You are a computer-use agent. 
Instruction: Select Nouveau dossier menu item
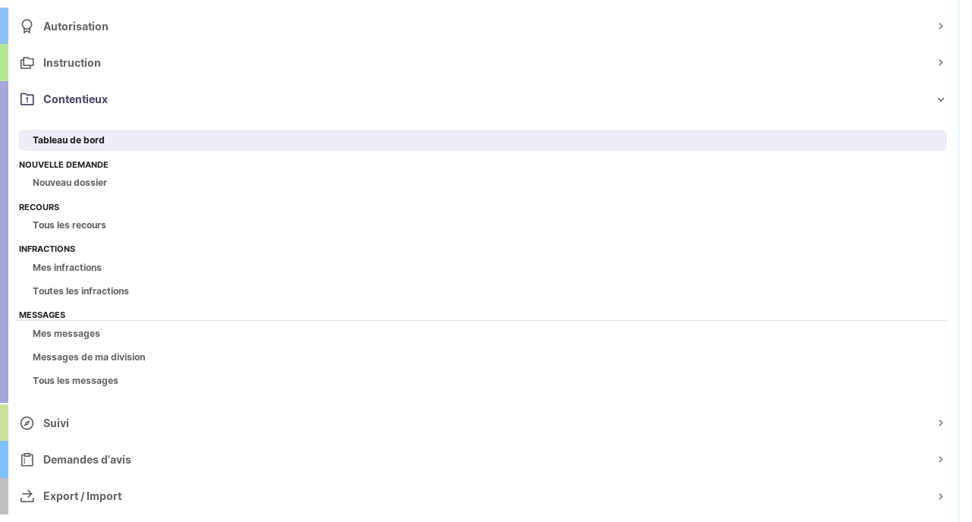tap(70, 183)
